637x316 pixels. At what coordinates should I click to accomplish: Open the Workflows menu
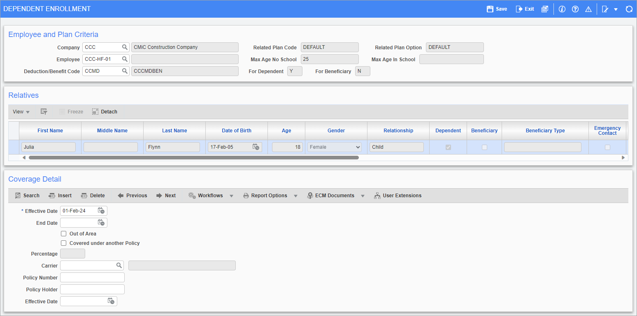(206, 196)
